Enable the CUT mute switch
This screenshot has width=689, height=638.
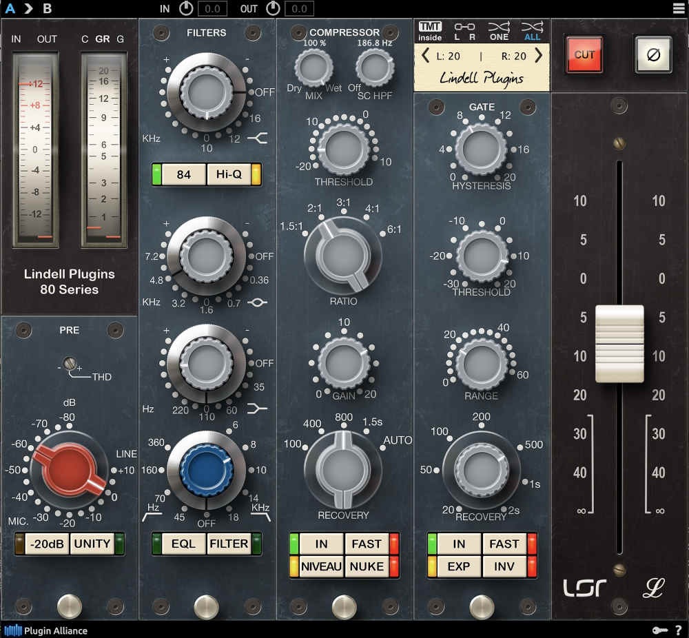pos(584,55)
